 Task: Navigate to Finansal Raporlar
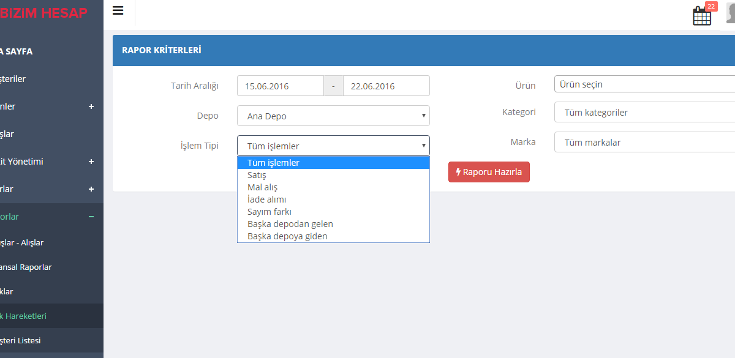tap(26, 267)
